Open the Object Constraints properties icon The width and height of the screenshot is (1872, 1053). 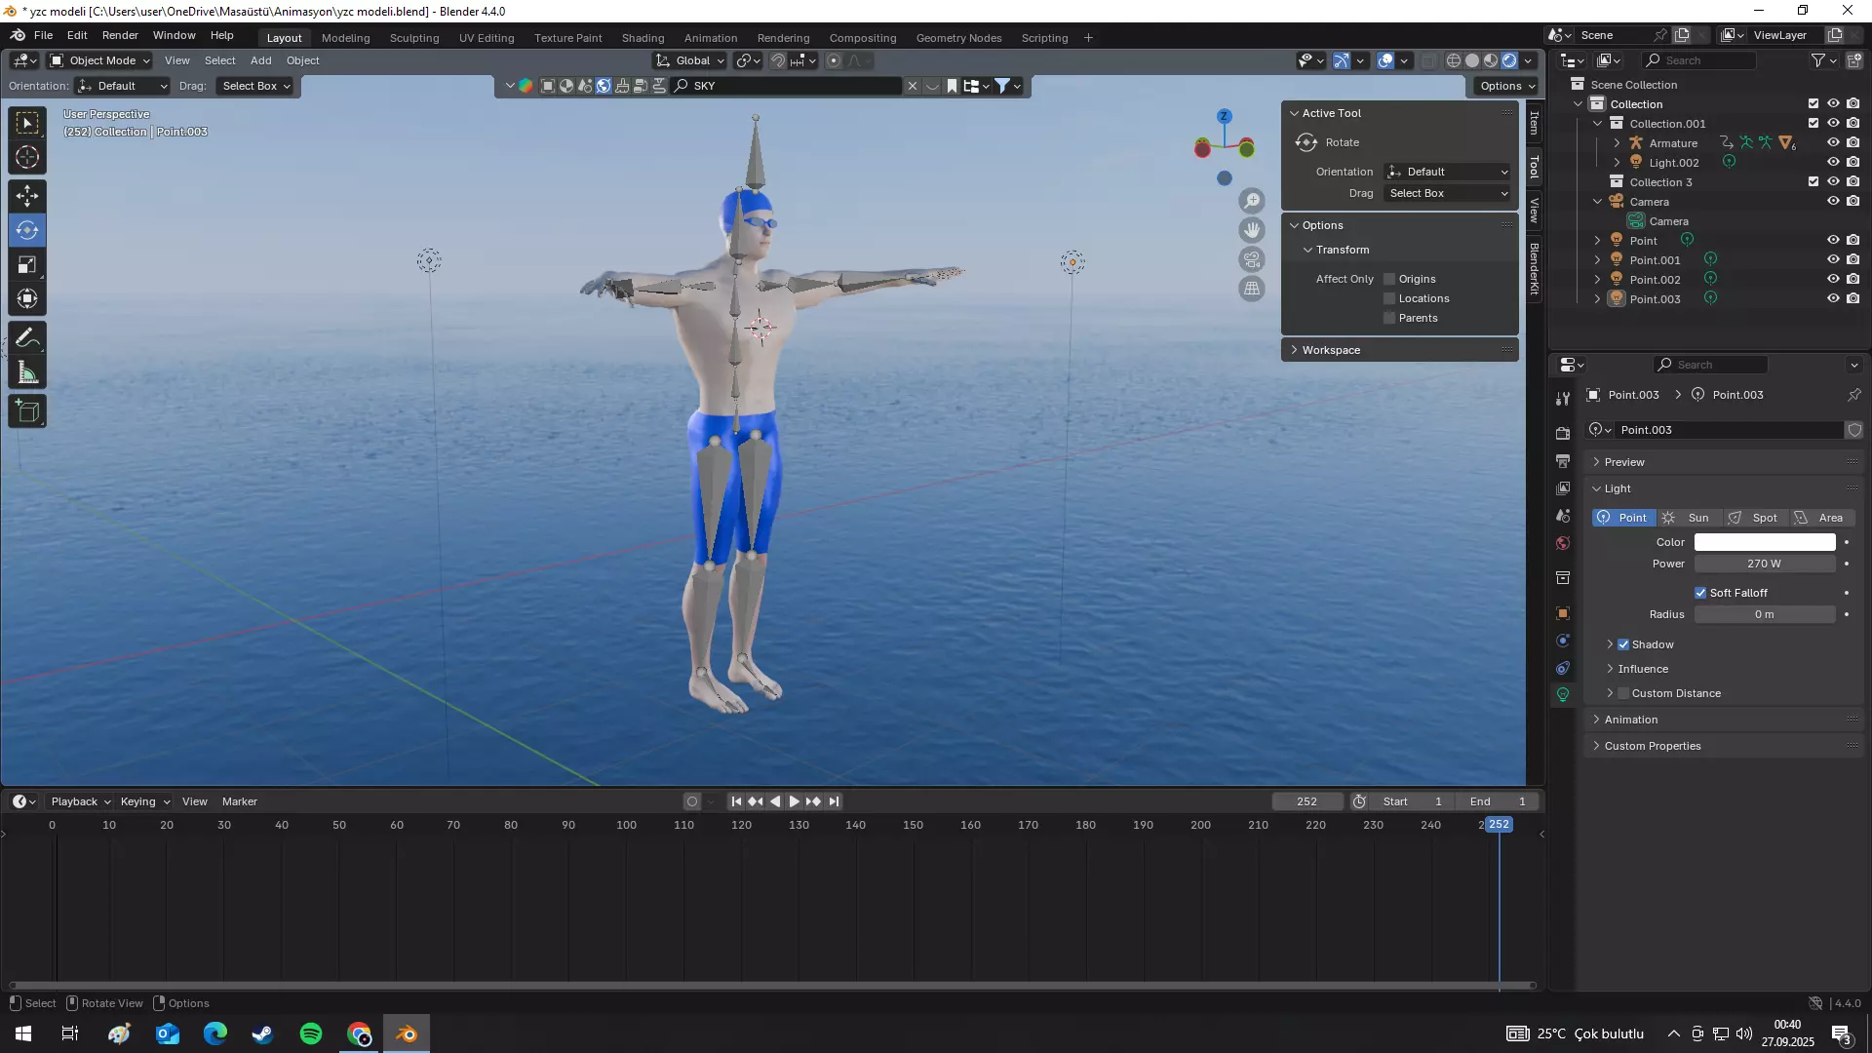tap(1563, 668)
